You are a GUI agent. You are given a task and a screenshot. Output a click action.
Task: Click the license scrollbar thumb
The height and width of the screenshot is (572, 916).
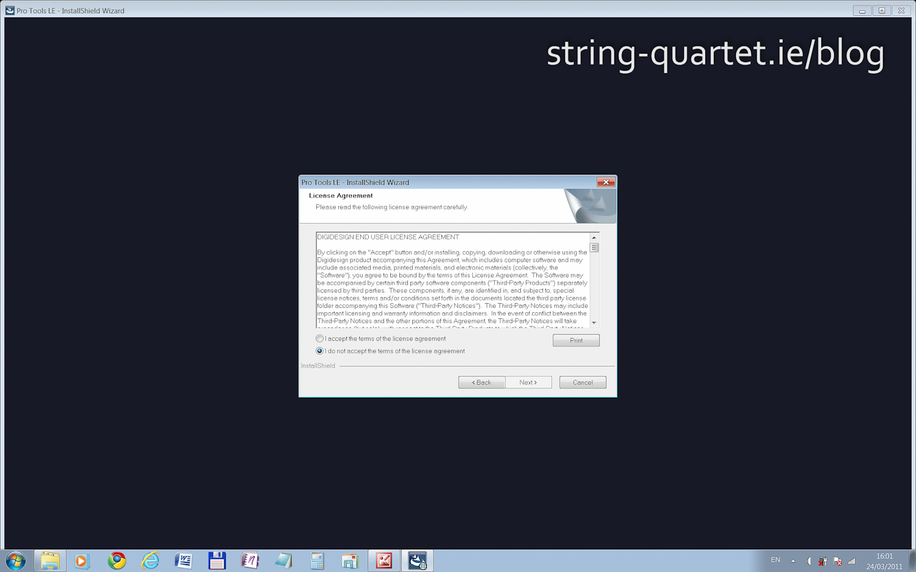pyautogui.click(x=594, y=248)
